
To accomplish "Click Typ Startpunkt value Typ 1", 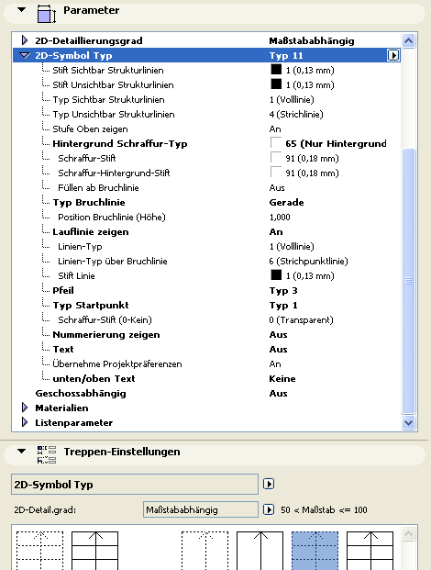I will point(283,306).
